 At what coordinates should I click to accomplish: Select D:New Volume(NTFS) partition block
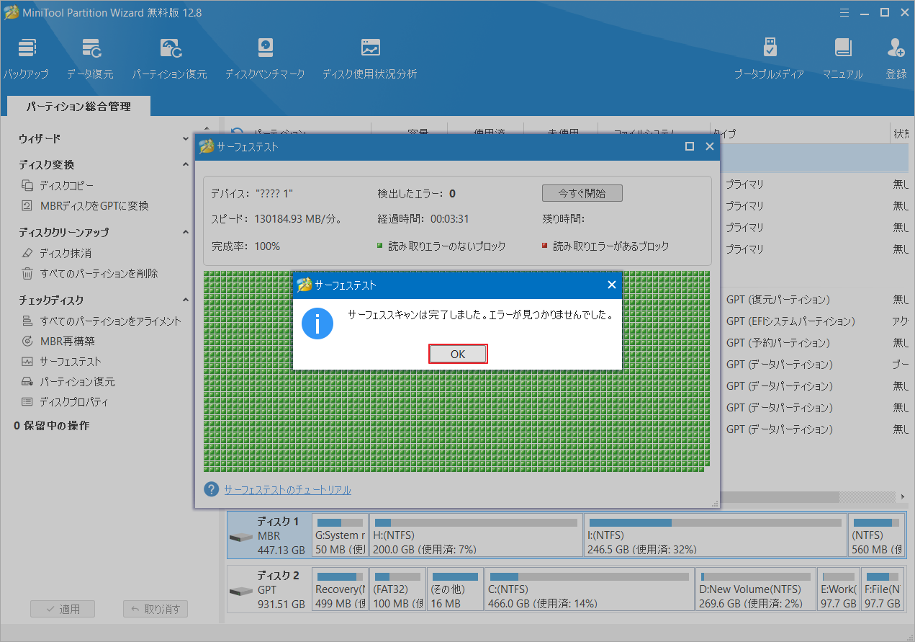pyautogui.click(x=755, y=589)
